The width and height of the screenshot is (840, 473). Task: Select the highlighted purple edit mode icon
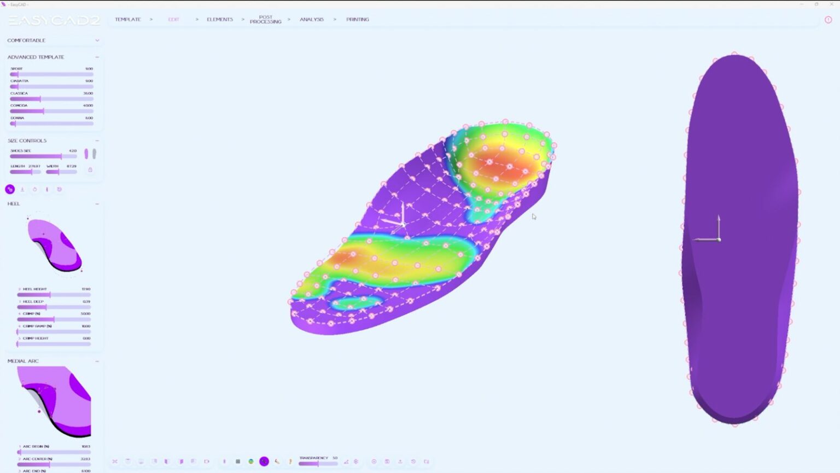coord(10,189)
